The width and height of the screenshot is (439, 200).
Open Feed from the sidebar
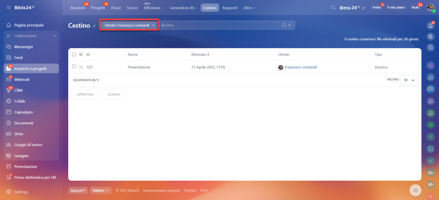pos(18,58)
